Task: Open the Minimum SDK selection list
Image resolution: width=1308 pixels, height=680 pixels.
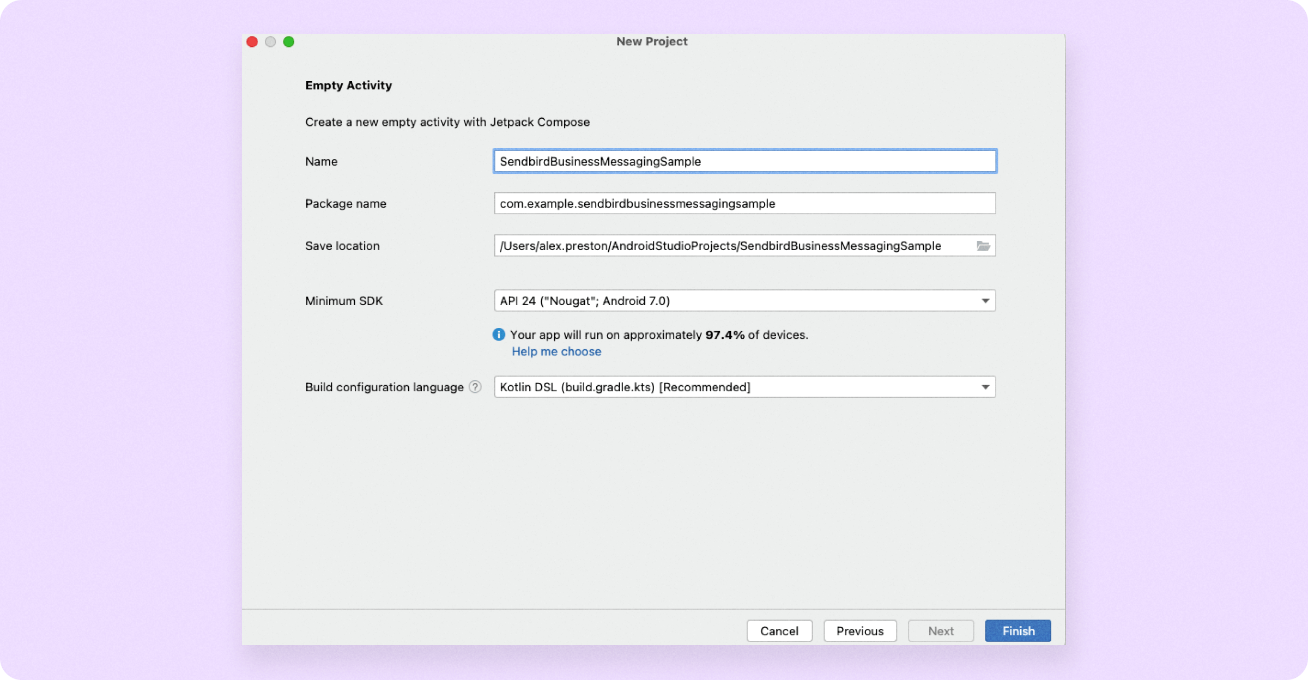Action: pos(744,300)
